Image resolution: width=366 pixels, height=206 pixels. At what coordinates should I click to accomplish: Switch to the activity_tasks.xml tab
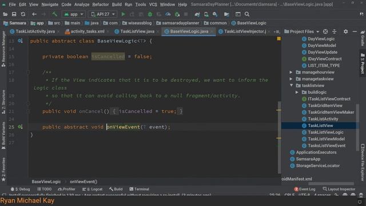tap(87, 31)
